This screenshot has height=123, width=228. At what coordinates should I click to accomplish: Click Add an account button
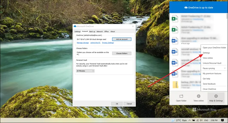122,39
